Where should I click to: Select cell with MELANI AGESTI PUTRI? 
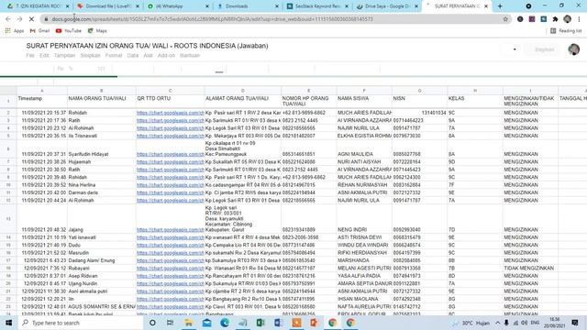coord(364,269)
